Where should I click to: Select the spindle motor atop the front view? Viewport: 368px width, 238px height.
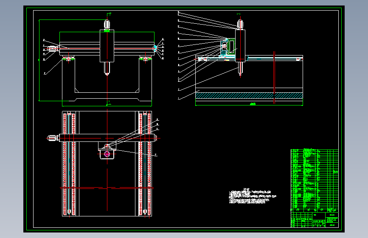(x=107, y=25)
